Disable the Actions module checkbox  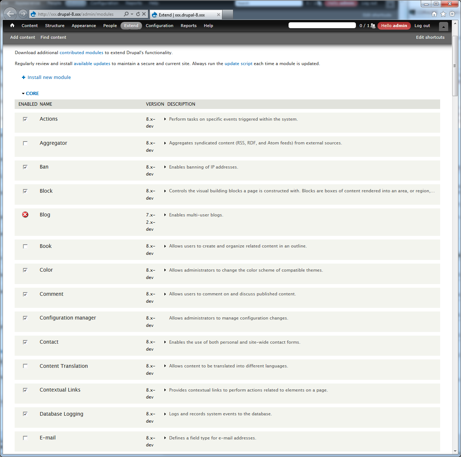pyautogui.click(x=25, y=119)
